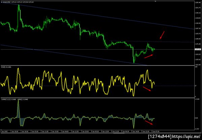Click the lower blue channel trendline
Image resolution: width=202 pixels, height=140 pixels.
(73, 55)
